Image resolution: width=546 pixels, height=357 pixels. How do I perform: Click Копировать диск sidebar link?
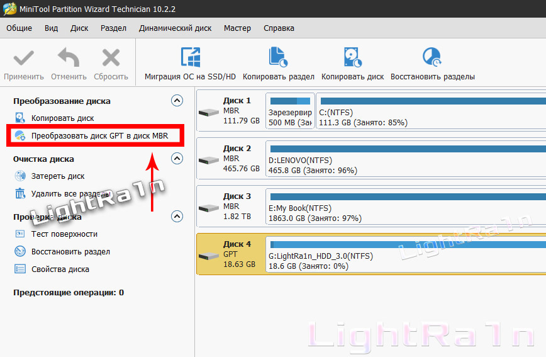pyautogui.click(x=63, y=118)
